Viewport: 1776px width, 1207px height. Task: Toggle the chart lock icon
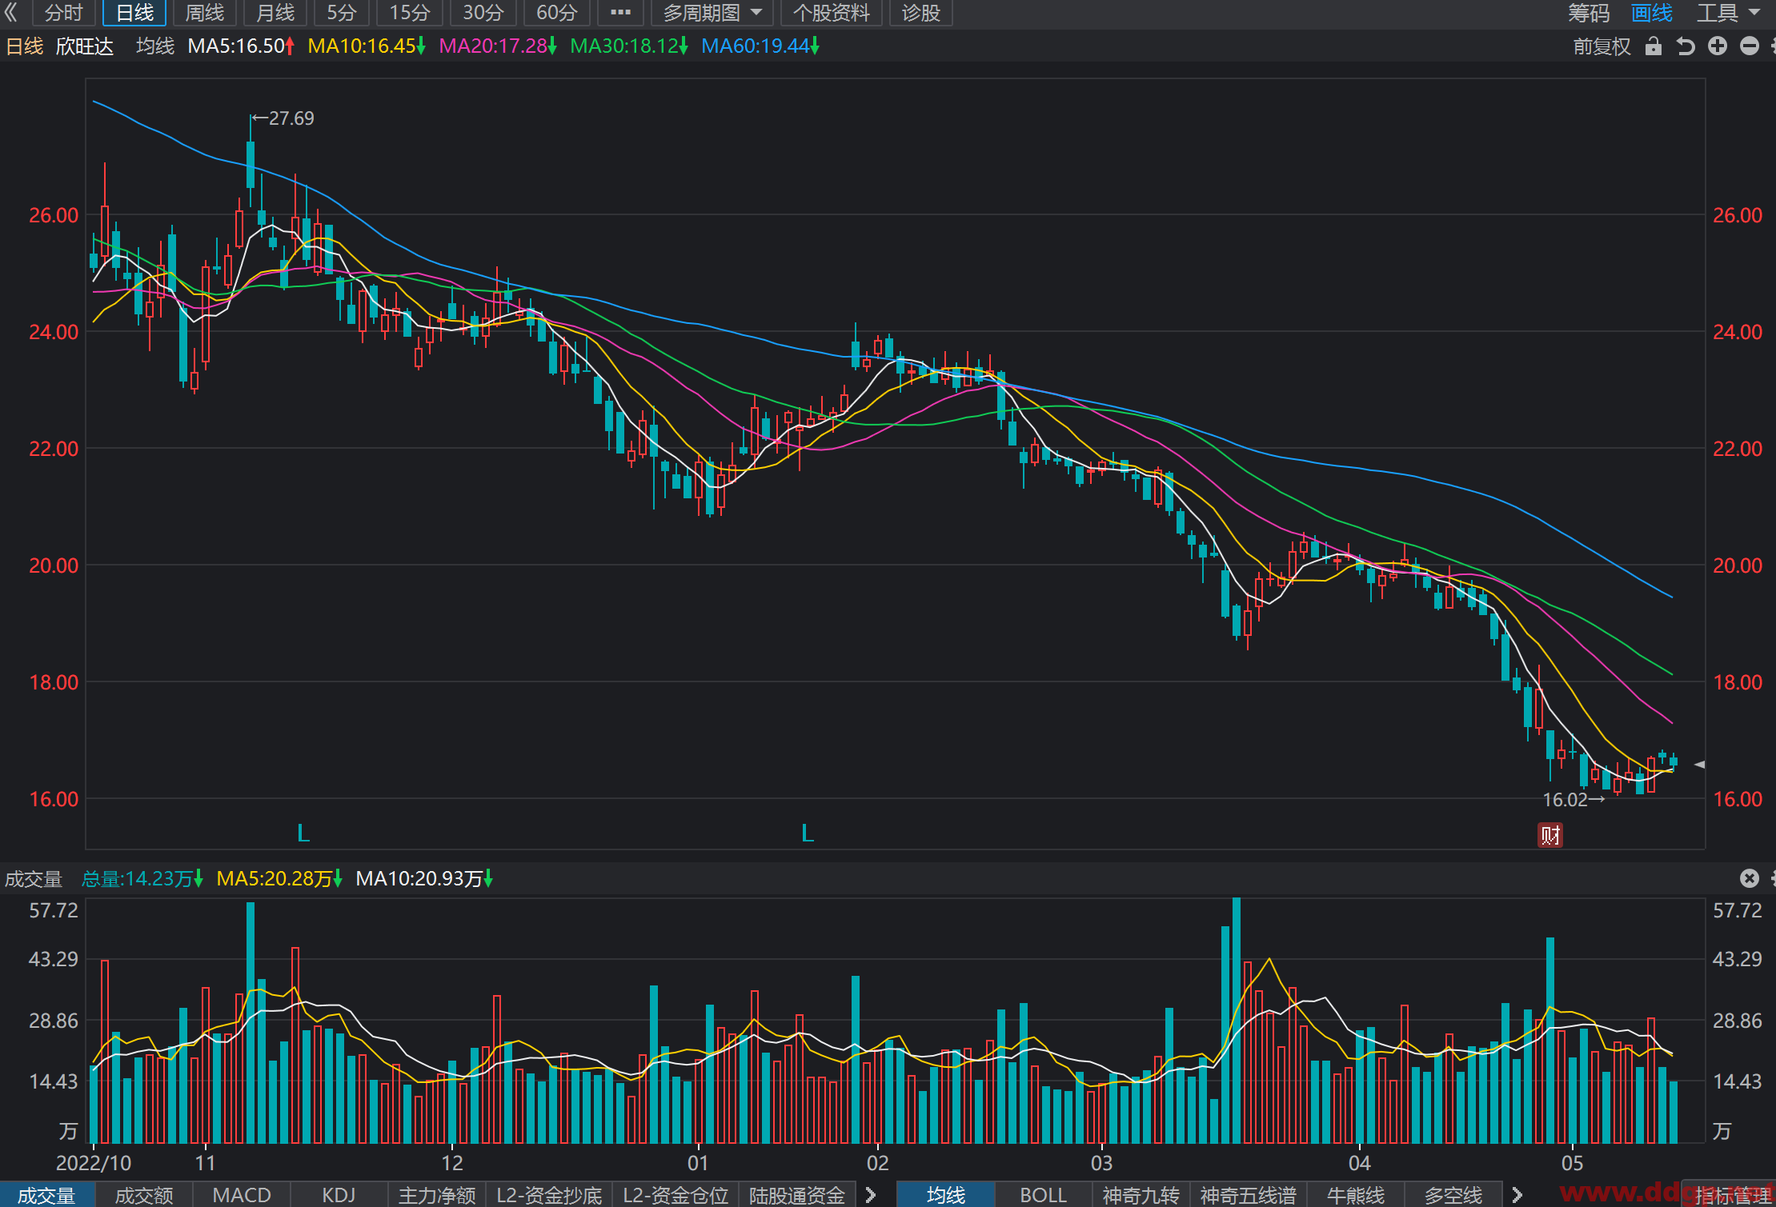[1653, 46]
